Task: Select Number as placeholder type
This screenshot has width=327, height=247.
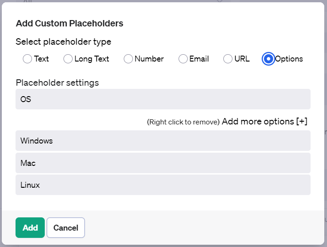Action: (128, 59)
